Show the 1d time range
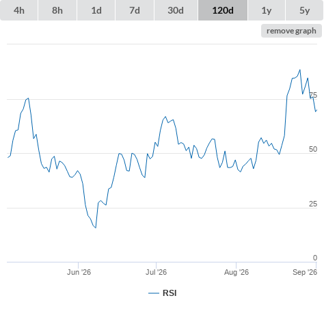The width and height of the screenshot is (324, 311). tap(96, 10)
